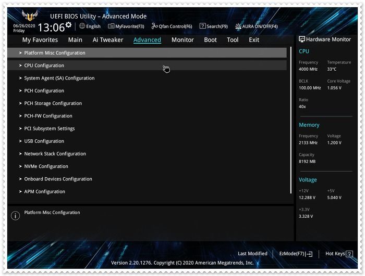Click the MyFavorite(F3) list icon
This screenshot has width=365, height=276.
pyautogui.click(x=111, y=26)
